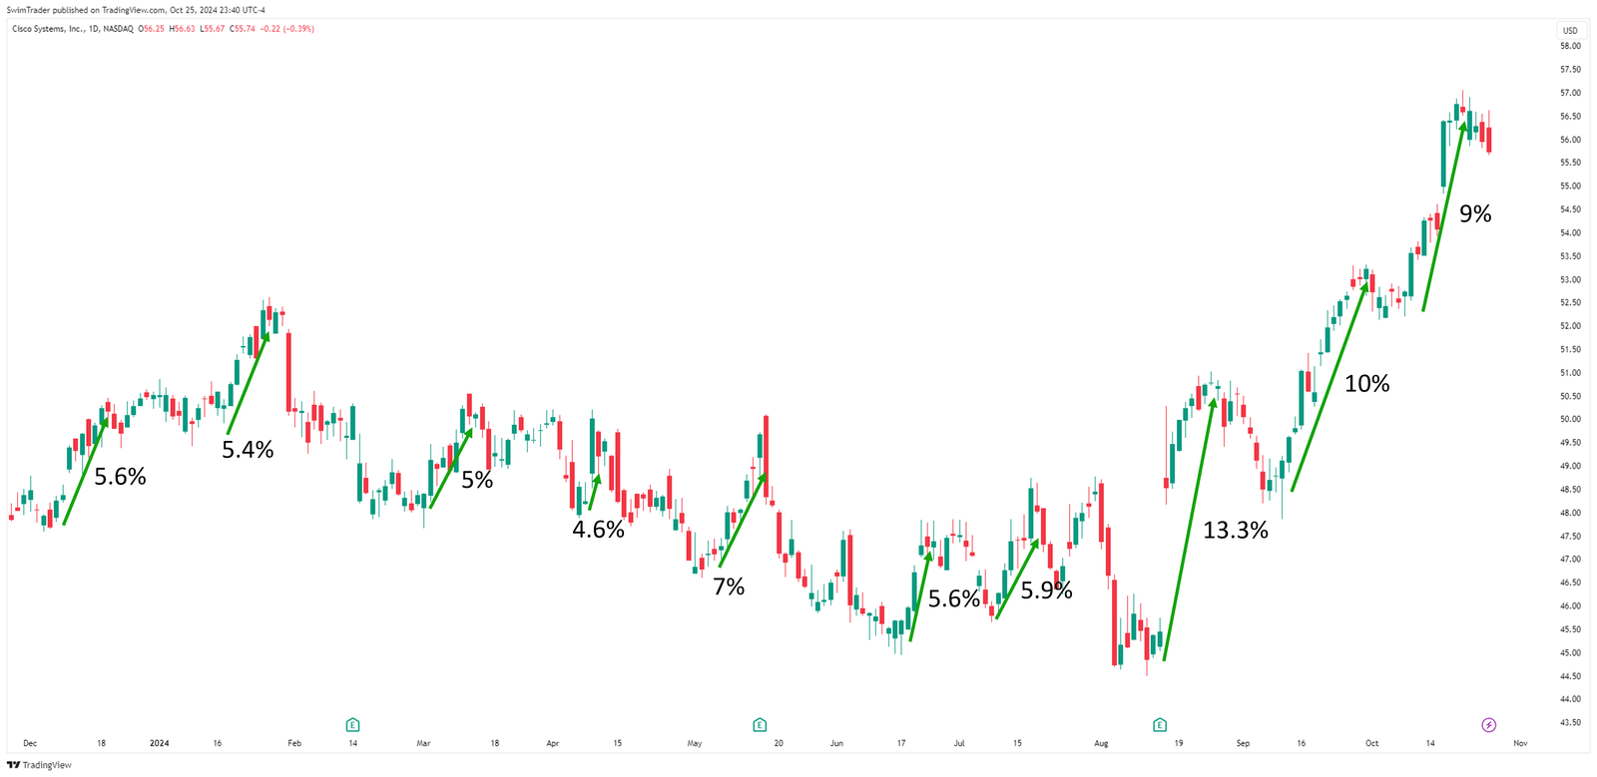Screen dimensions: 1597x777
Task: Click the 57.00 price axis label
Action: [1570, 93]
